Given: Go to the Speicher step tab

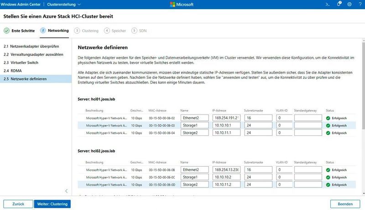Looking at the screenshot, I should tap(115, 31).
